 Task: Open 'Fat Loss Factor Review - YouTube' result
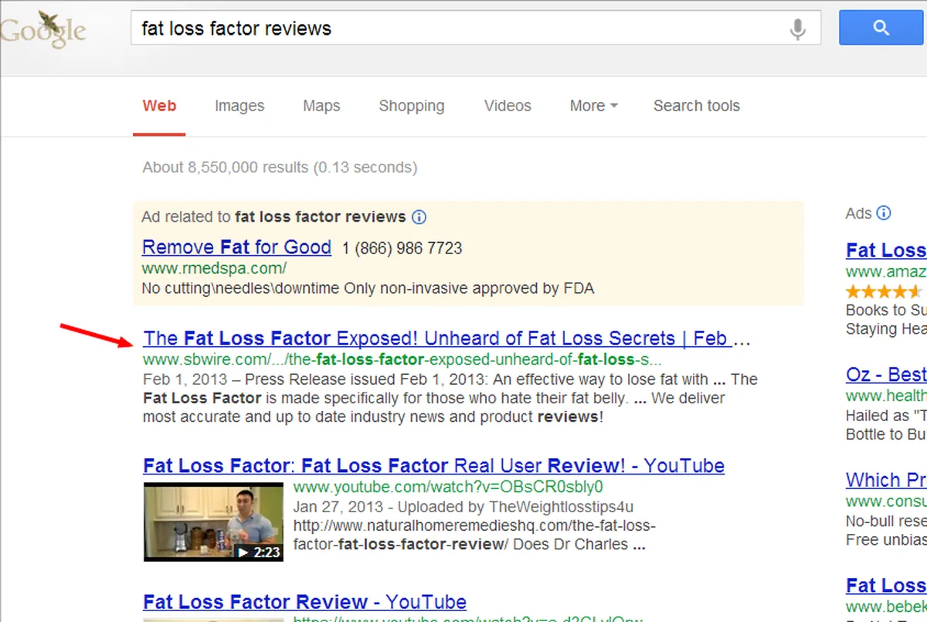(305, 602)
